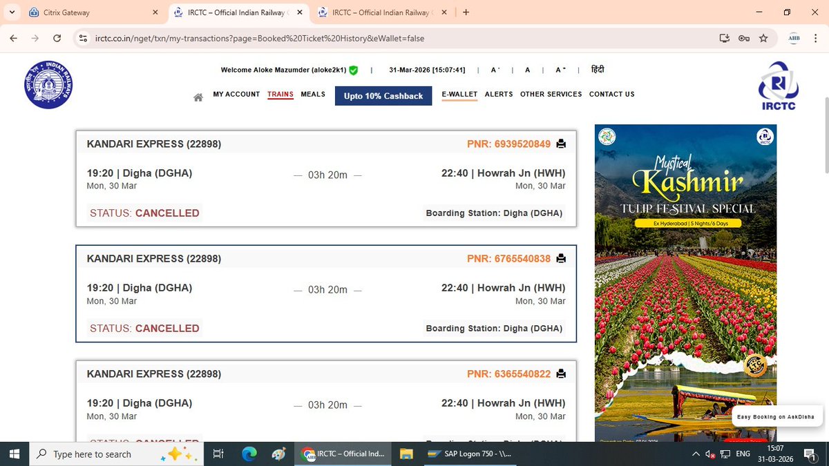Open ALERTS menu

coord(499,95)
